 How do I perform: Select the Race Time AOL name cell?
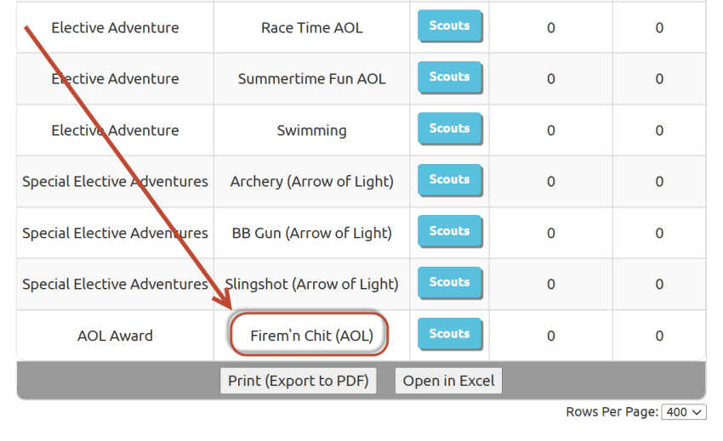pyautogui.click(x=311, y=28)
